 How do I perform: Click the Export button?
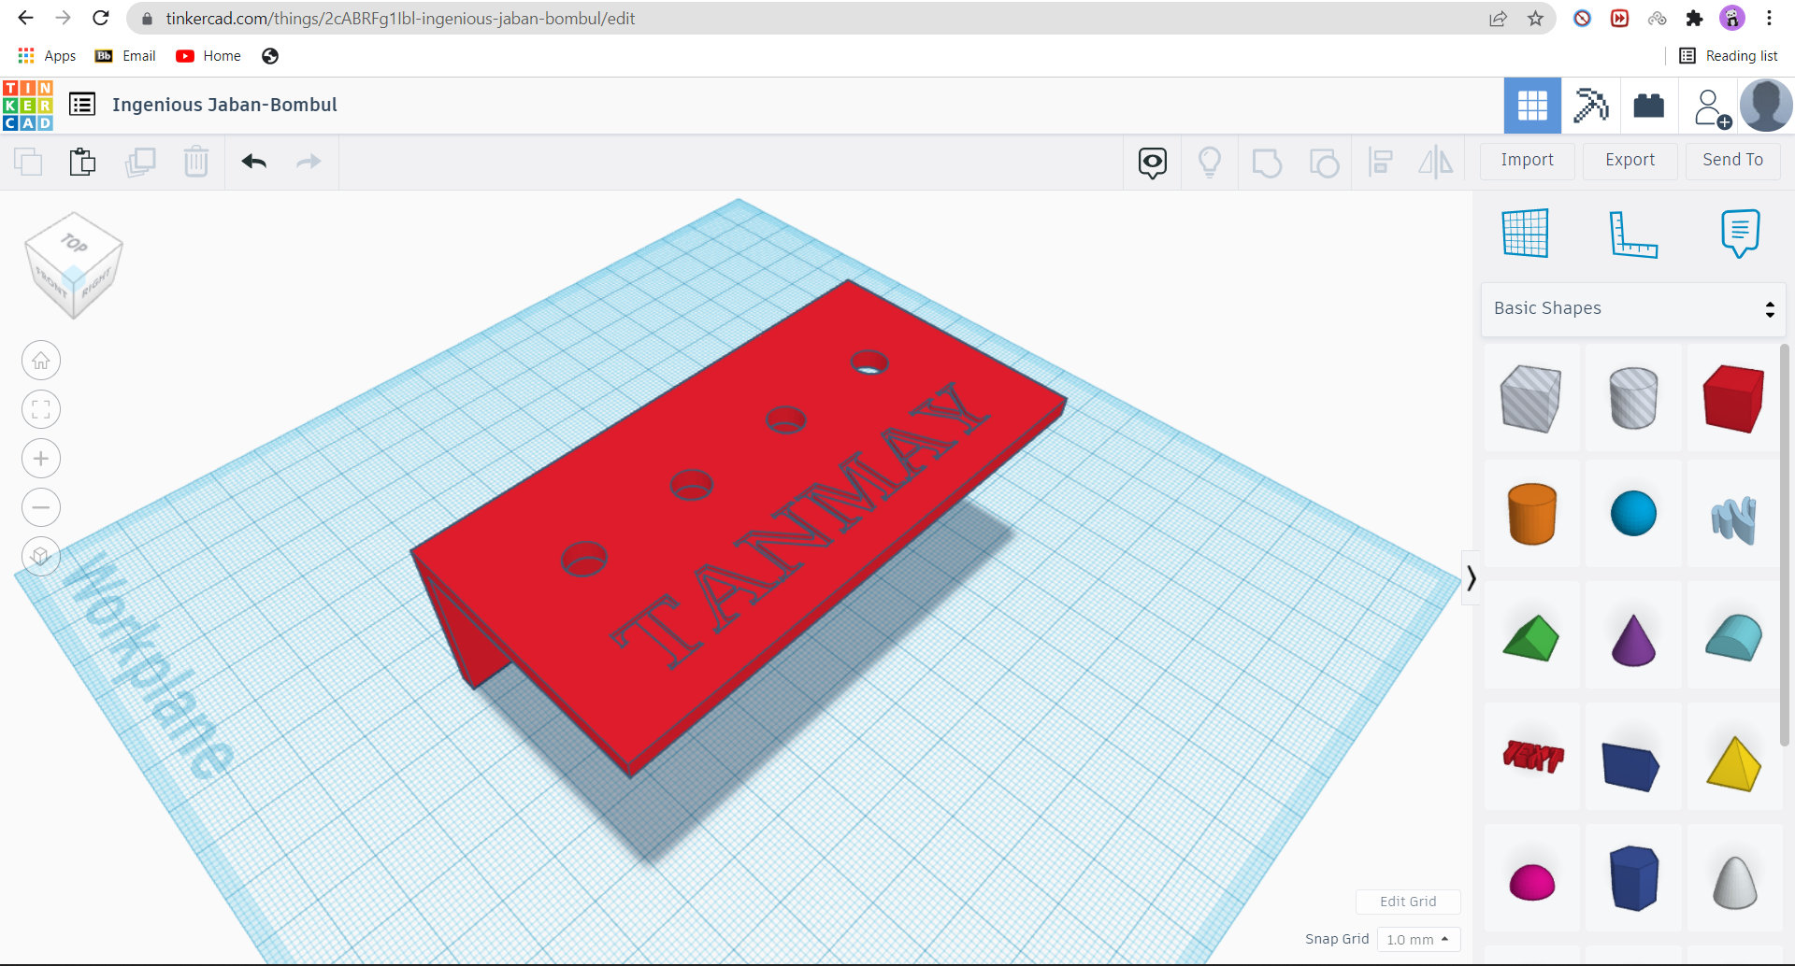[1630, 161]
